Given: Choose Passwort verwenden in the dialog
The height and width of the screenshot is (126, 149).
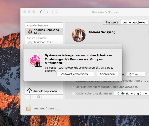Looking at the screenshot, I should tap(75, 74).
